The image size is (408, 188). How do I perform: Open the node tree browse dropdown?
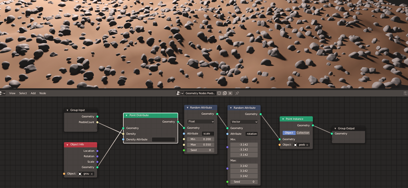tap(180, 93)
